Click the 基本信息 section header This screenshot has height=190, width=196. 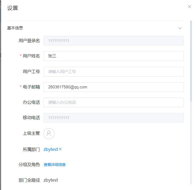coord(15,28)
